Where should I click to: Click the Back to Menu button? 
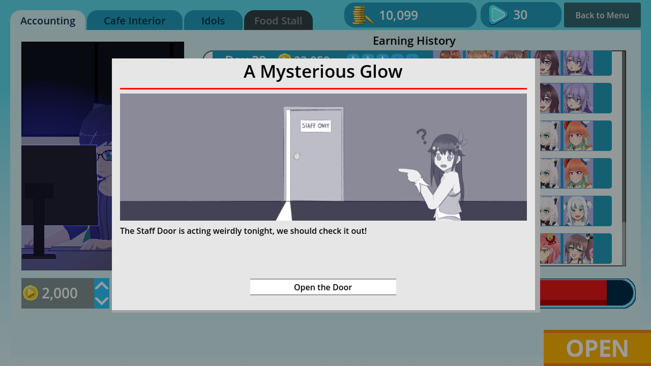(x=602, y=15)
